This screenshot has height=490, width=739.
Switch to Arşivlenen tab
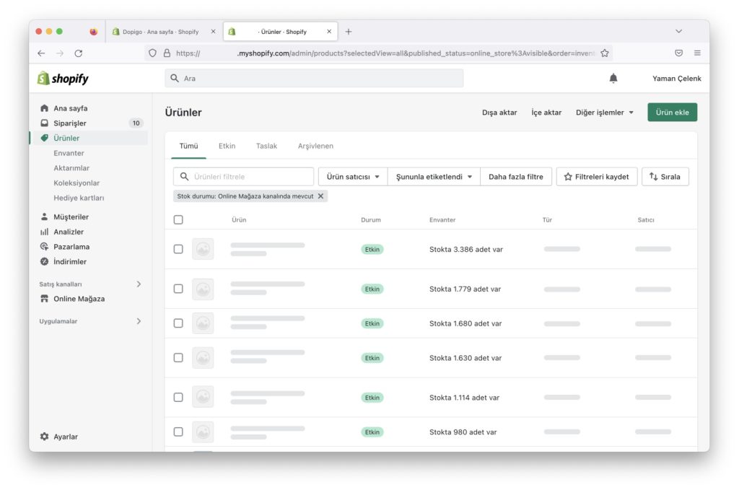point(315,146)
